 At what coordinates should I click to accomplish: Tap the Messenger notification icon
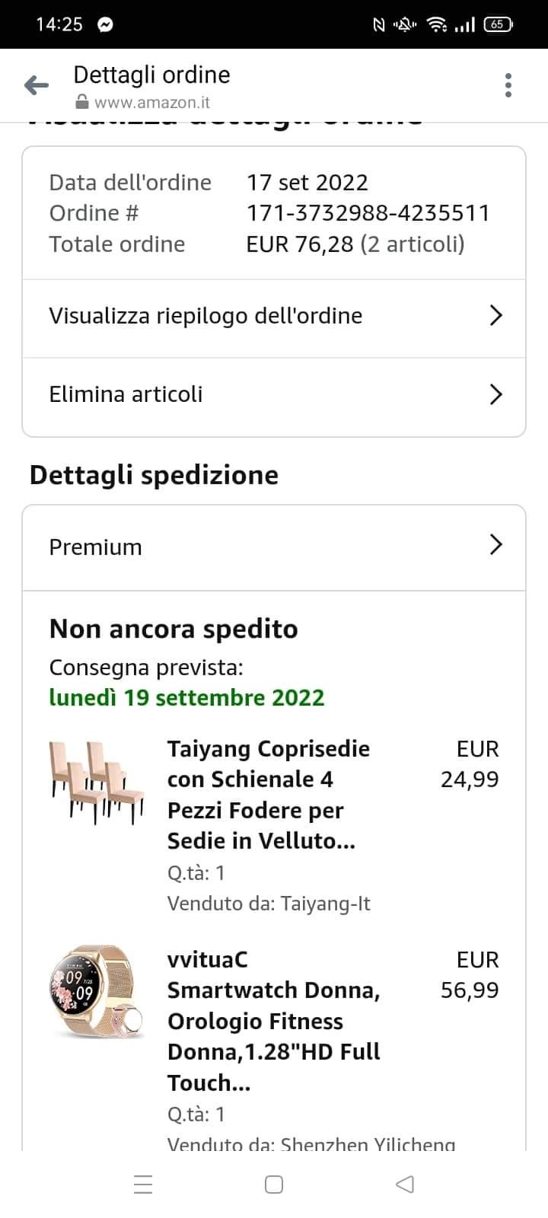click(106, 24)
